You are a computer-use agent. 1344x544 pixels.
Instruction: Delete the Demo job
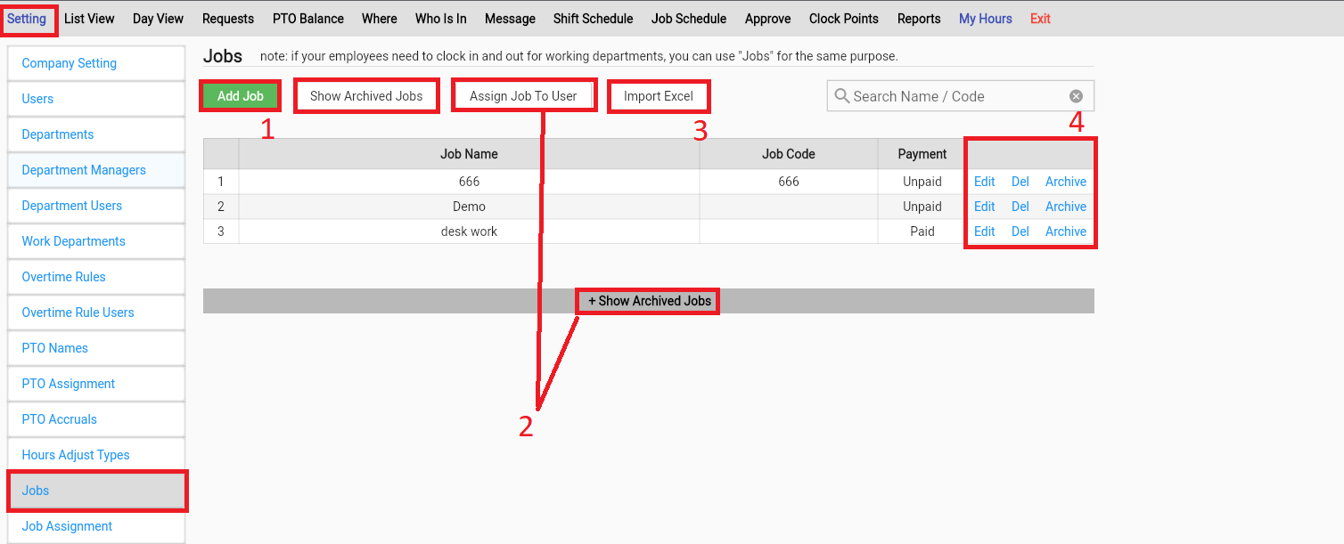(1020, 207)
